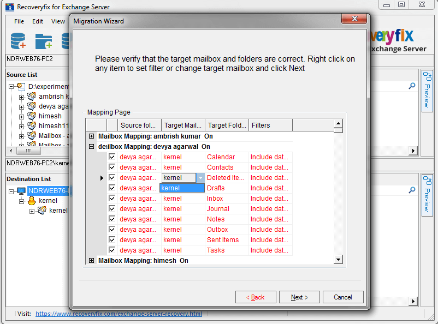The width and height of the screenshot is (438, 324).
Task: Uncheck the Sent Items mapping checkbox
Action: (112, 239)
